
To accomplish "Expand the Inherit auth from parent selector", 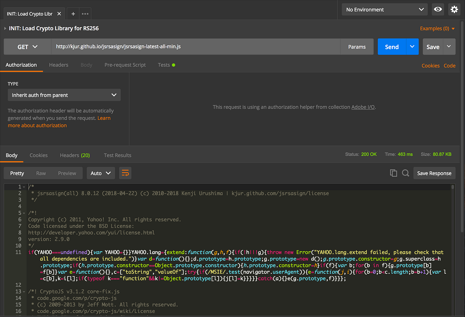I will (x=64, y=95).
